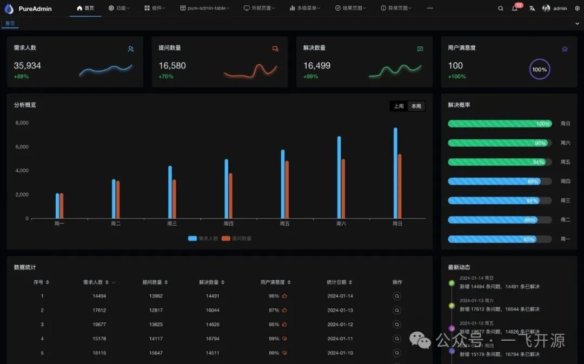Viewport: 584px width, 364px height.
Task: Switch analysis chart to 上周
Action: coord(399,106)
